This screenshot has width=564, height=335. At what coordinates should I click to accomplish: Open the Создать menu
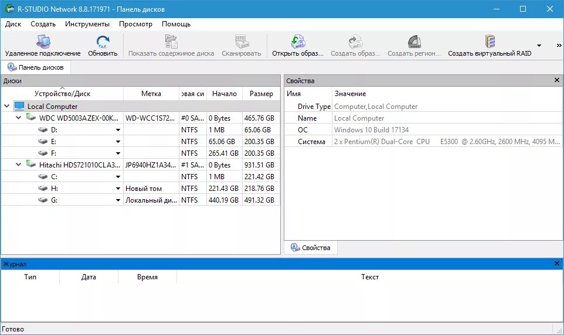point(43,24)
